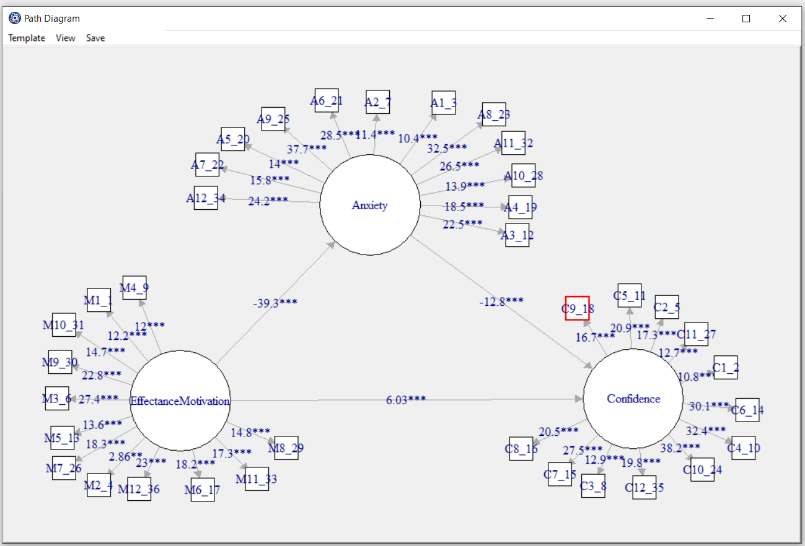The image size is (805, 546).
Task: Click the M4_9 indicator box
Action: (x=134, y=288)
